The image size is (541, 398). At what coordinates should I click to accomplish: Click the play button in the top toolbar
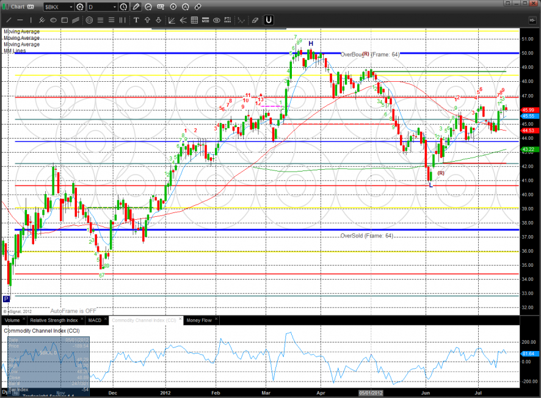[173, 7]
